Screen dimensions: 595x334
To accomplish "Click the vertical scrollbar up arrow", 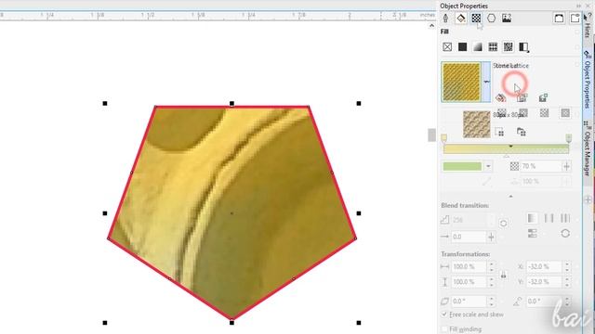I will 431,26.
